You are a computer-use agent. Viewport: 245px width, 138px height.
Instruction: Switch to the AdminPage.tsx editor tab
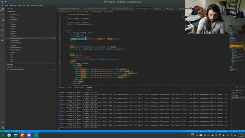pyautogui.click(x=143, y=9)
